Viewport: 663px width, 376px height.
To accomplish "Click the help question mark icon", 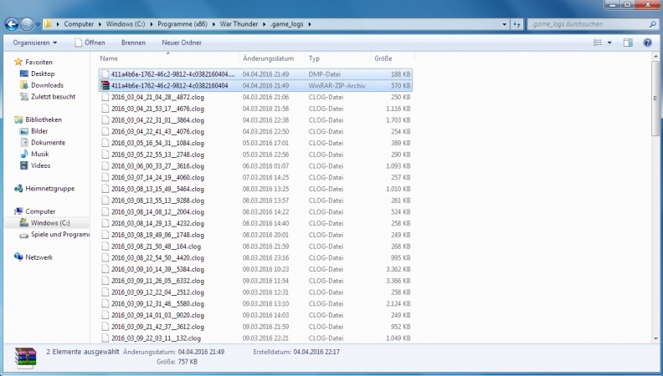I will (x=647, y=43).
